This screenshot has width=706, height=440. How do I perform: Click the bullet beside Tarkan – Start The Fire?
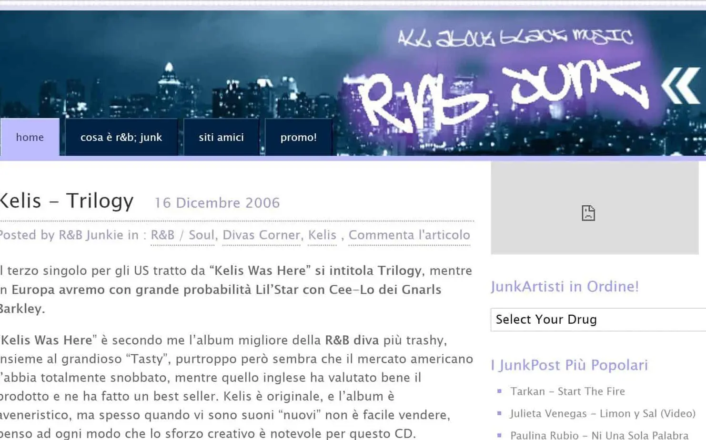499,391
